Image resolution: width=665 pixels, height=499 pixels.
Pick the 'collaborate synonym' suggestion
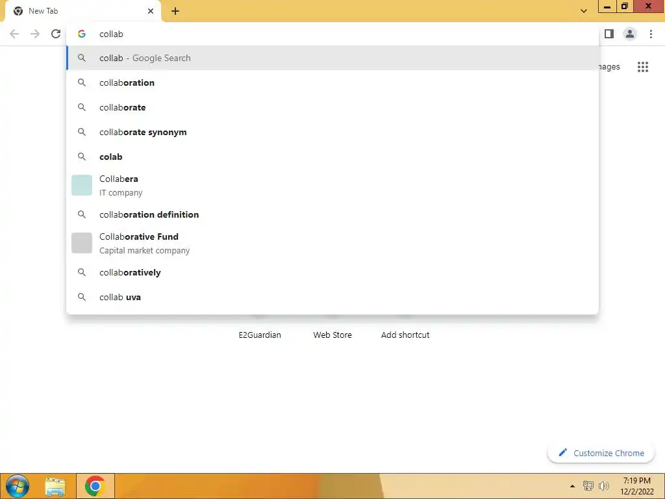tap(332, 132)
